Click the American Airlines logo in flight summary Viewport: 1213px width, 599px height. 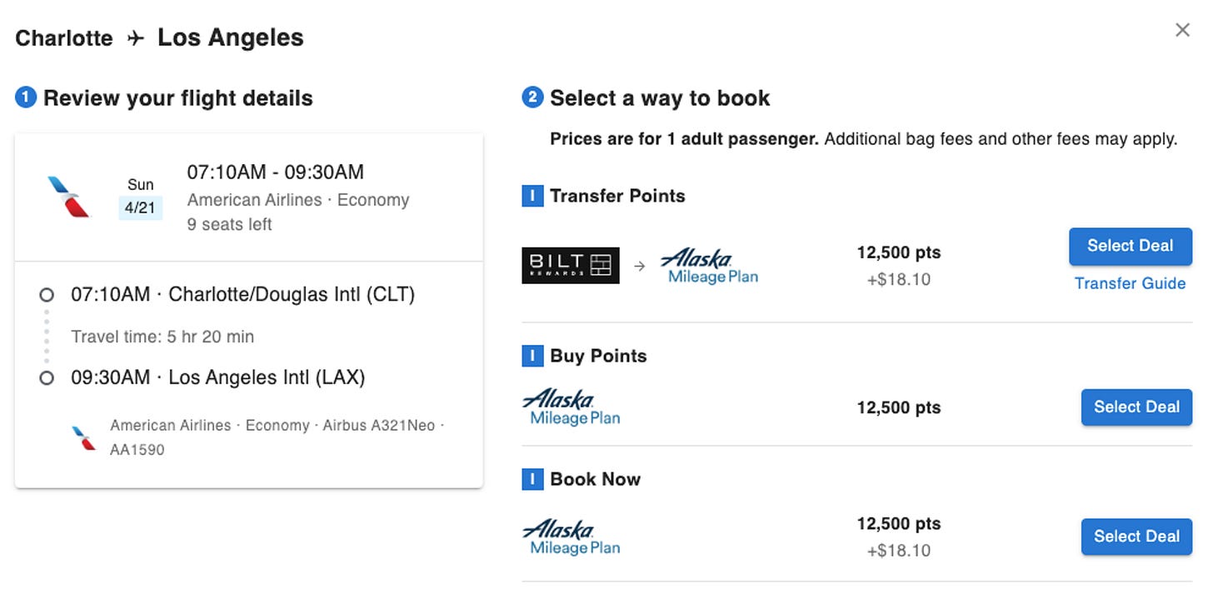68,197
